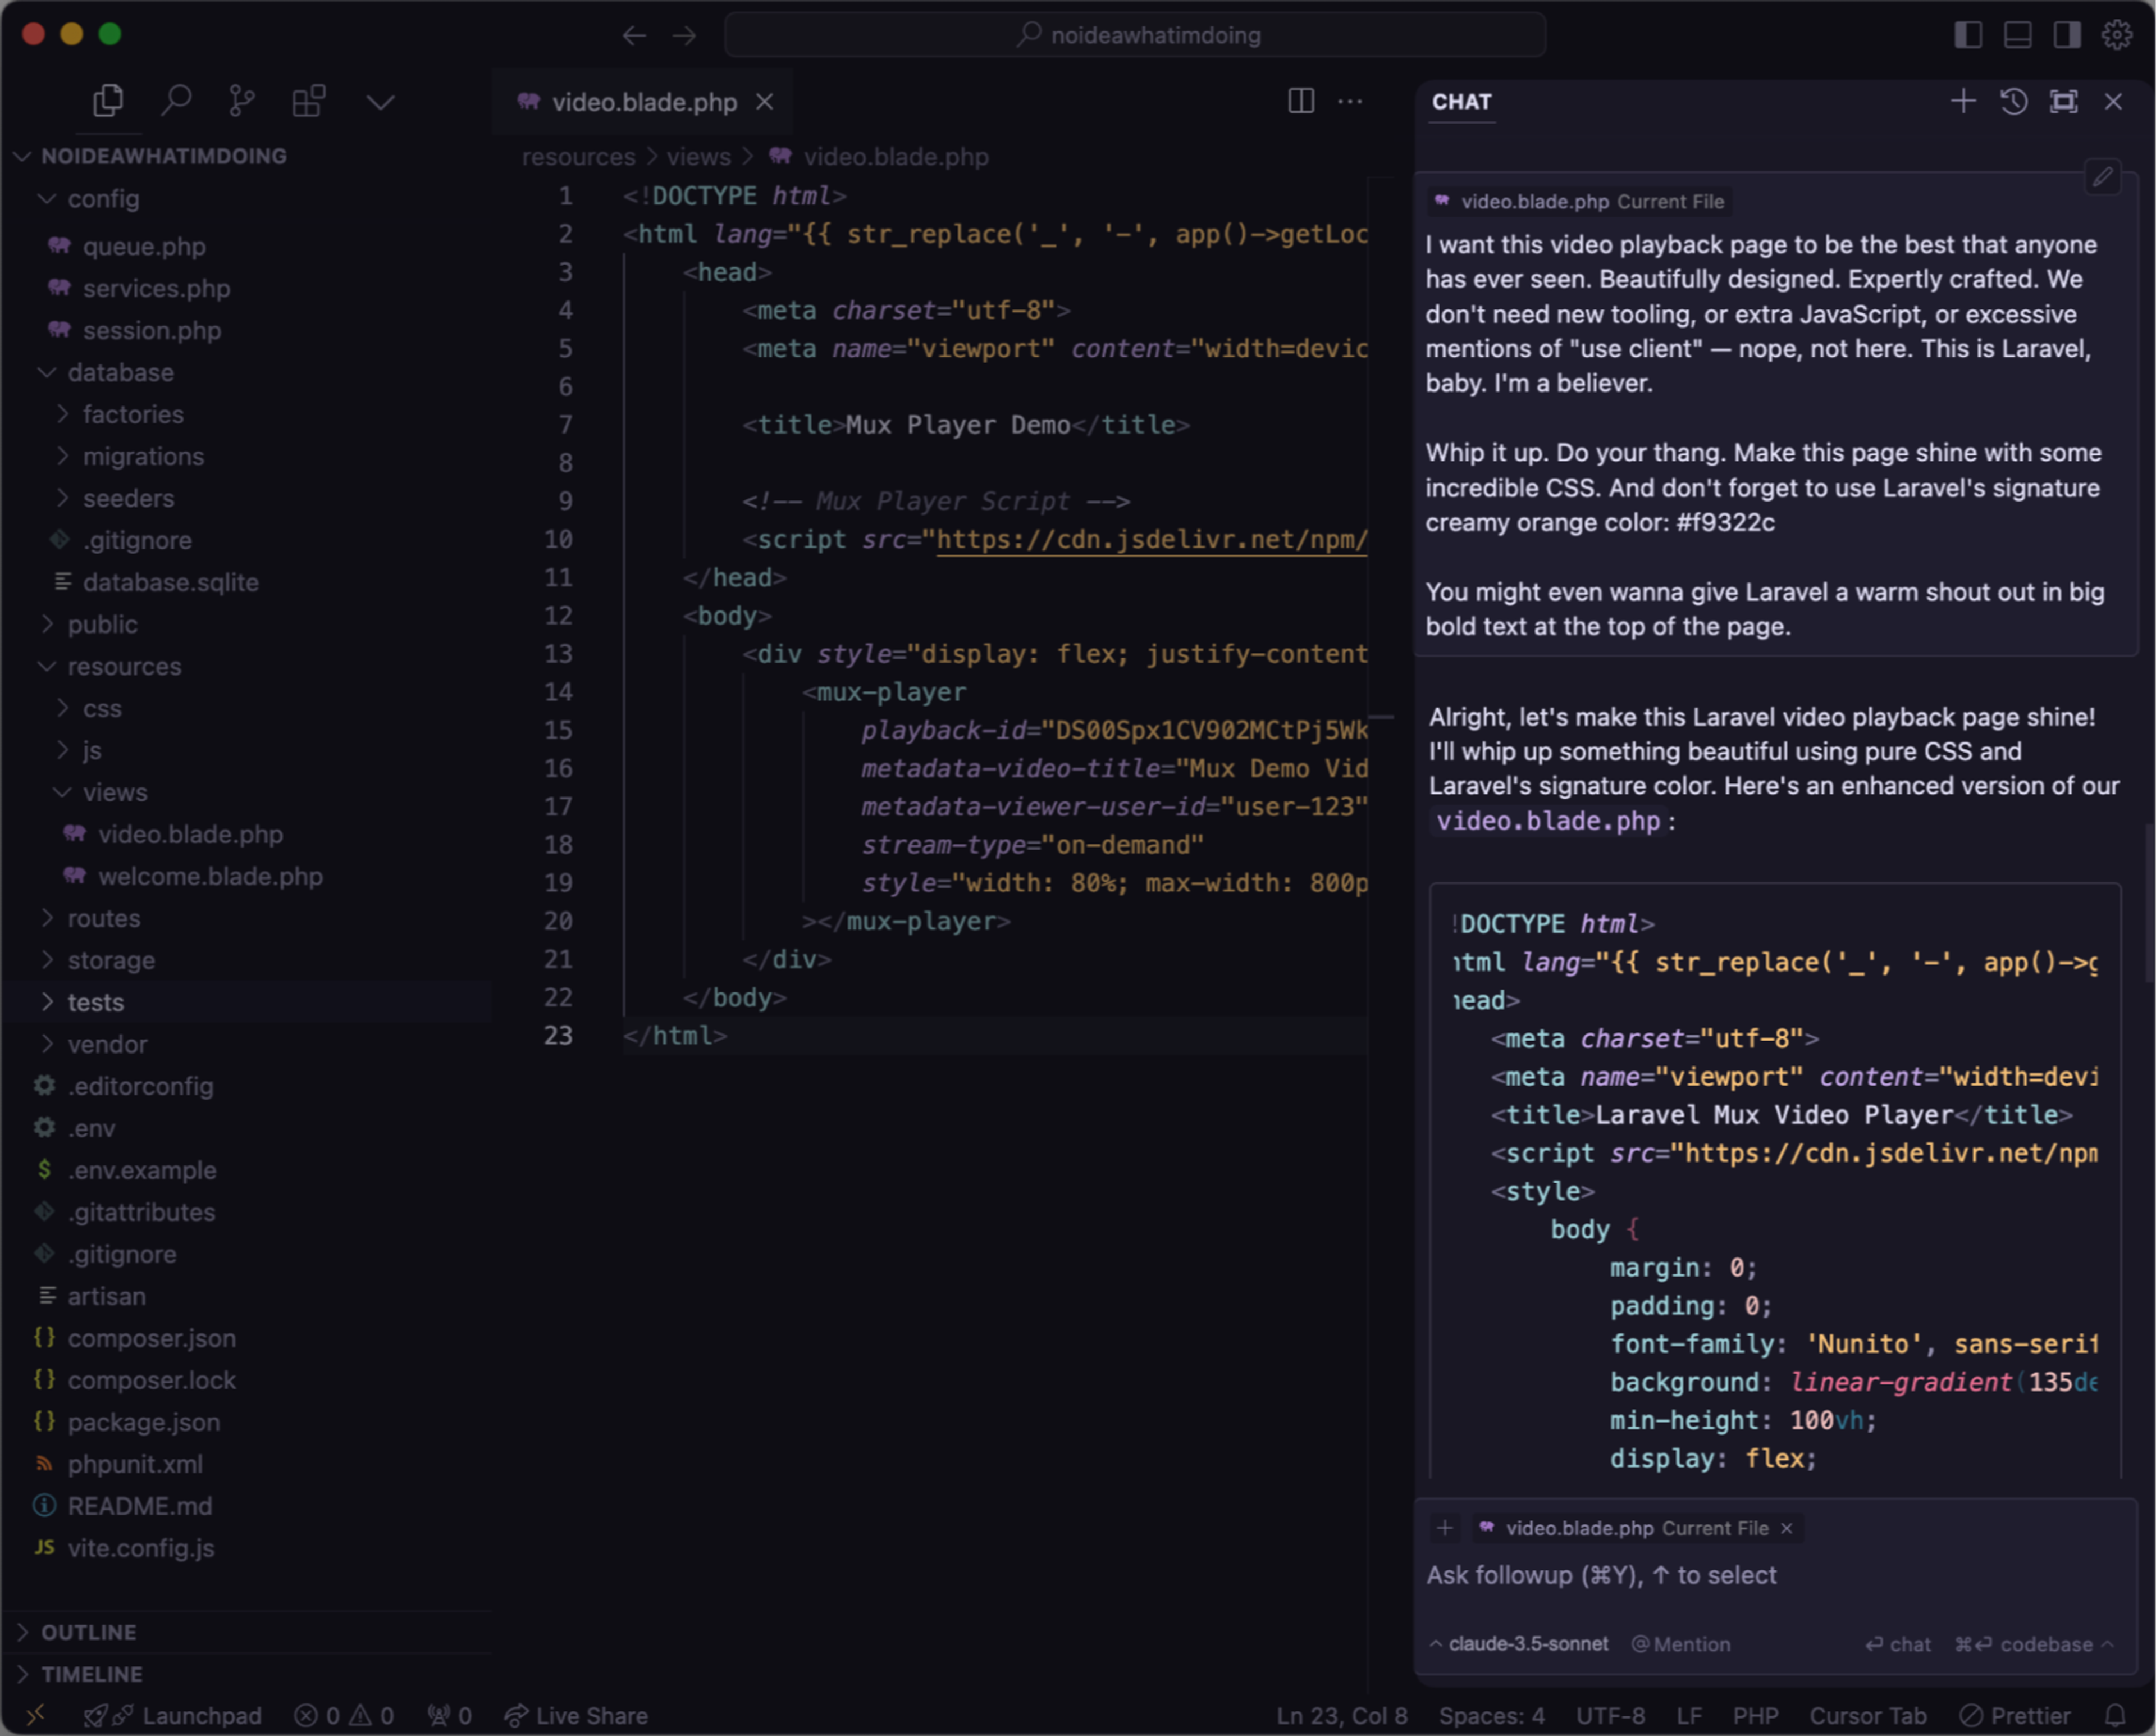Toggle primary sidebar visibility
The width and height of the screenshot is (2156, 1736).
[1967, 35]
